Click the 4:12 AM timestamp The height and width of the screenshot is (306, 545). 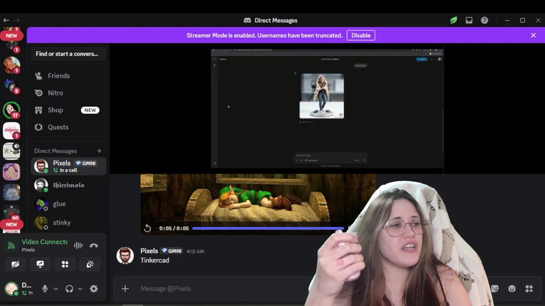[195, 251]
